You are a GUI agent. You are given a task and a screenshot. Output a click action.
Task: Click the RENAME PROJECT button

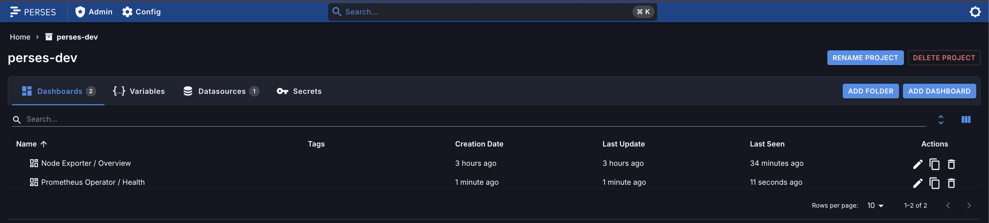pyautogui.click(x=865, y=58)
